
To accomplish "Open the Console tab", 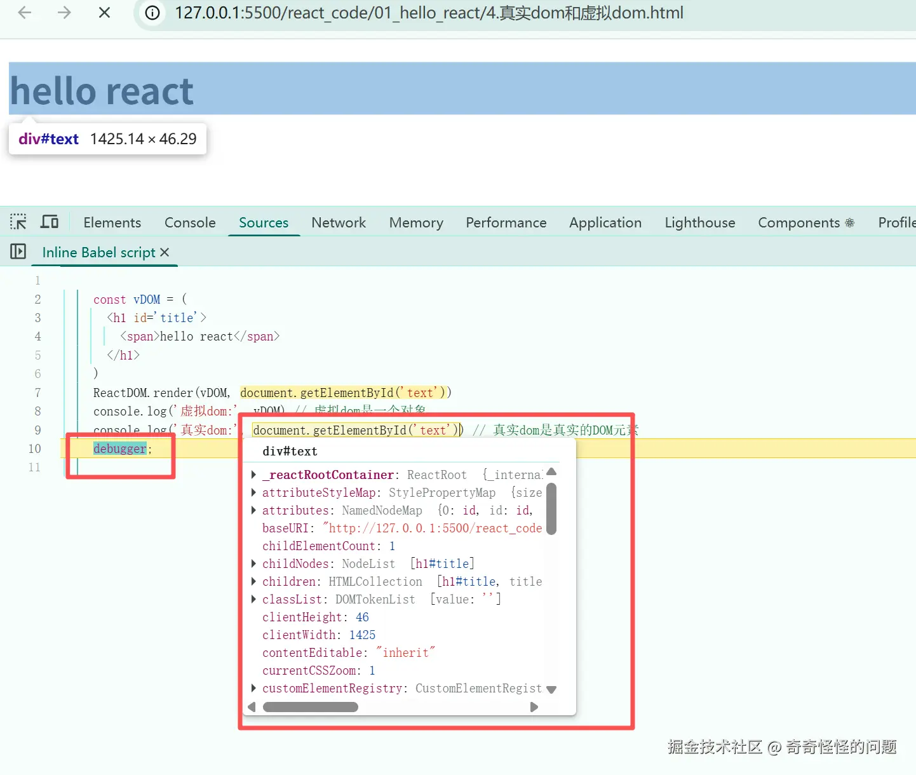I will coord(190,222).
